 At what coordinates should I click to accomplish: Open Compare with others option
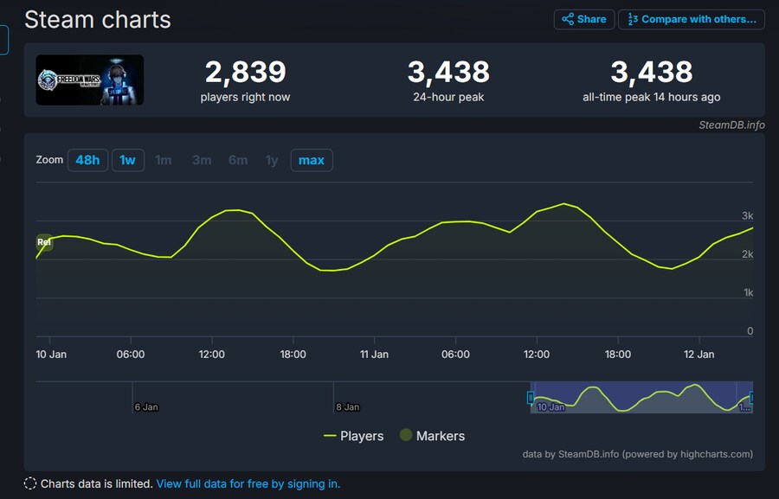tap(692, 19)
